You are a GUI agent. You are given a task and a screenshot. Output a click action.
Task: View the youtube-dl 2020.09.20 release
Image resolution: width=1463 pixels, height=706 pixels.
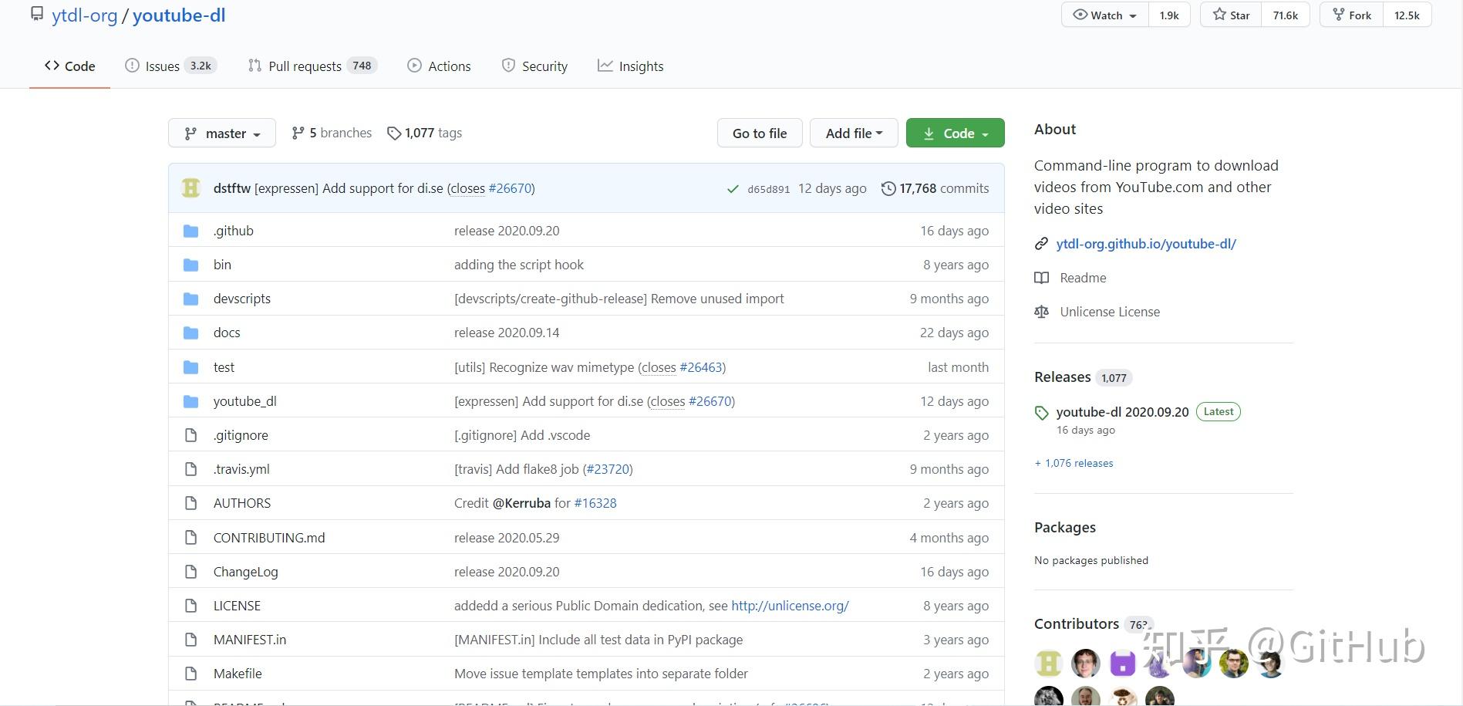[x=1122, y=411]
